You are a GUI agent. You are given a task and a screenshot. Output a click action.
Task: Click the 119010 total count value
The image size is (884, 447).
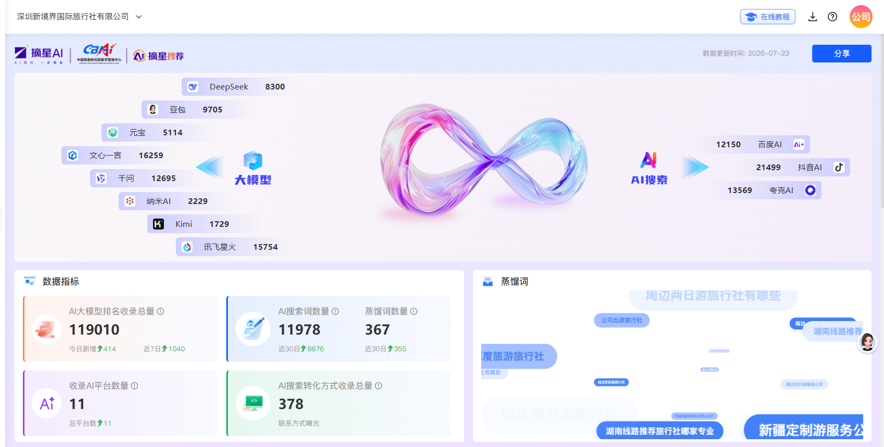94,330
